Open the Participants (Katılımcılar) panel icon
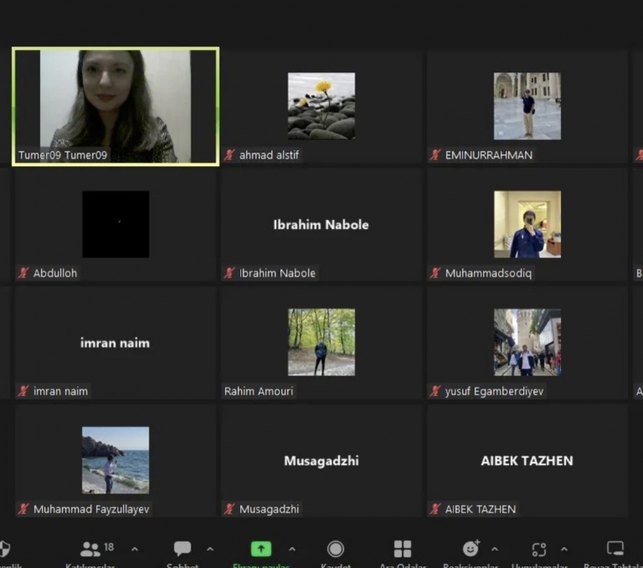 (90, 550)
